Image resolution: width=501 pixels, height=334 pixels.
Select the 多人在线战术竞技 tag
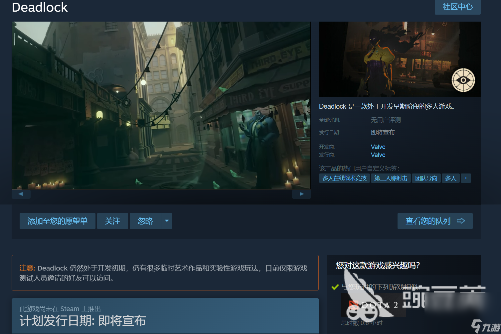(x=344, y=178)
